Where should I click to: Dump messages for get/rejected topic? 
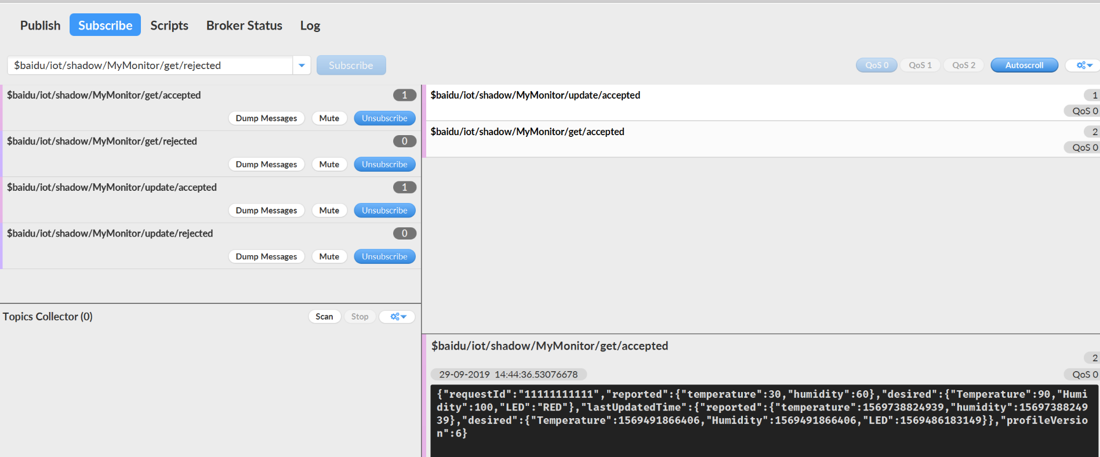[266, 164]
